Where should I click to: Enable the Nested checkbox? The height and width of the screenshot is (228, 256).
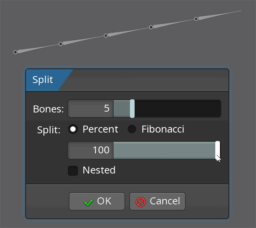73,170
